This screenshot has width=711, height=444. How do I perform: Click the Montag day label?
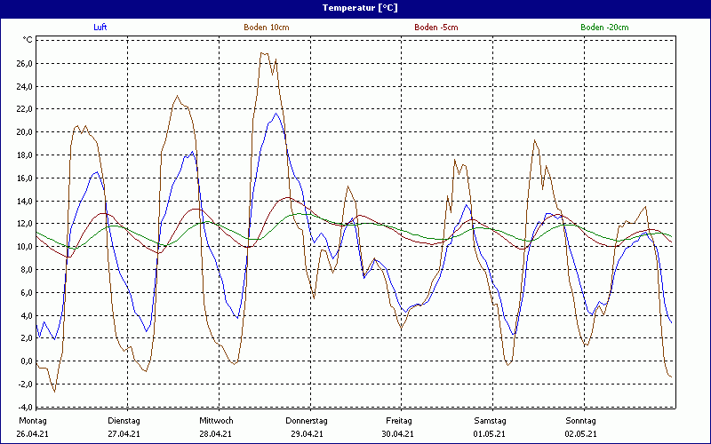click(x=33, y=421)
